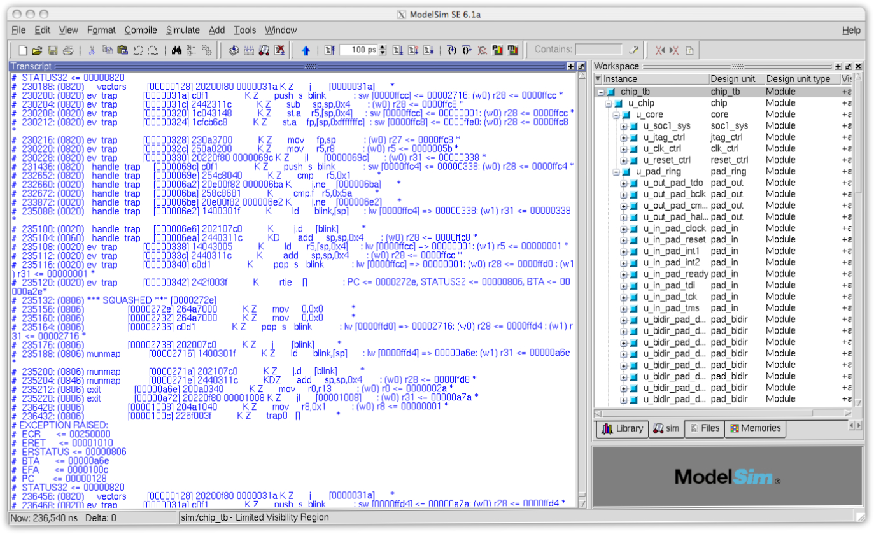Switch to the Memories tab
The width and height of the screenshot is (874, 534).
tap(755, 429)
